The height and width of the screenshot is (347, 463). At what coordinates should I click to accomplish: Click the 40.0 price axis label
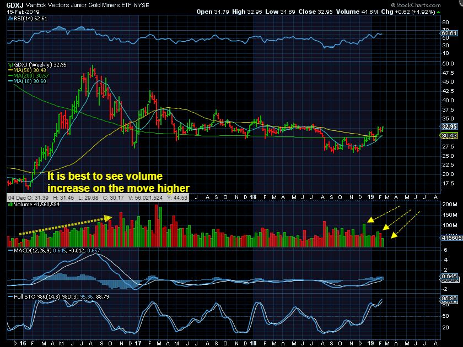point(448,101)
